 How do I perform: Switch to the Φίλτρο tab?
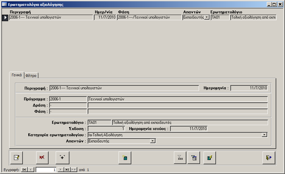coord(31,76)
